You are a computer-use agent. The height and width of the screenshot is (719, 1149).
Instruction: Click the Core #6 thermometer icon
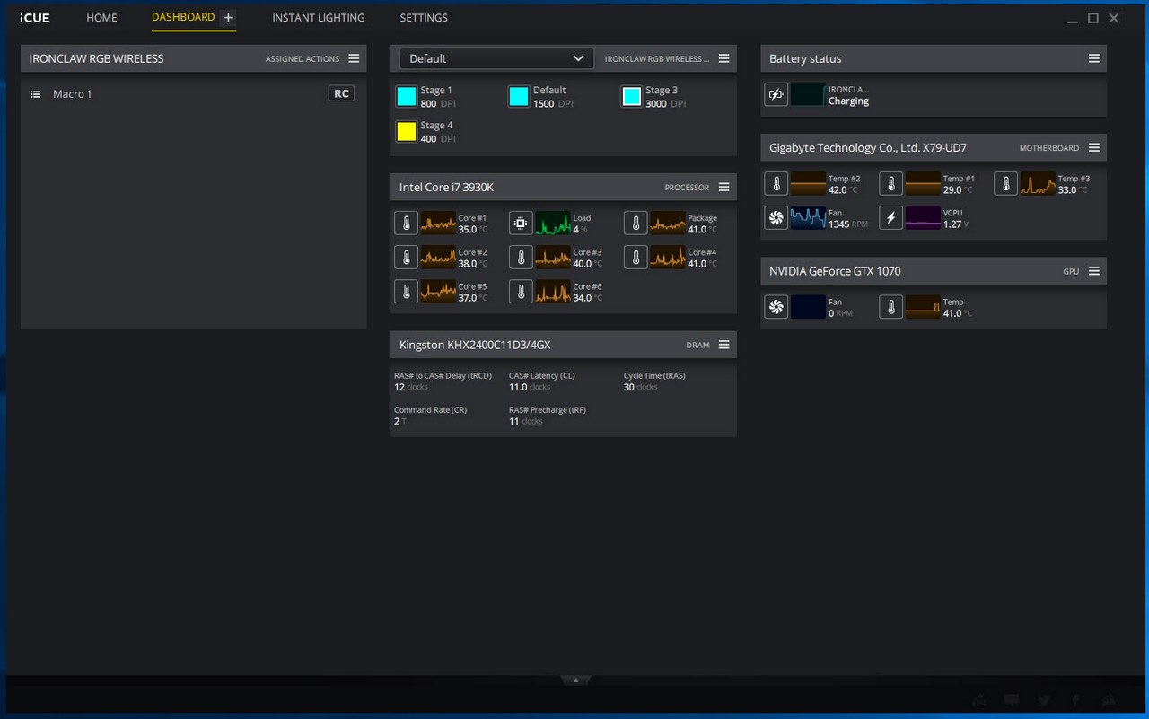(521, 292)
